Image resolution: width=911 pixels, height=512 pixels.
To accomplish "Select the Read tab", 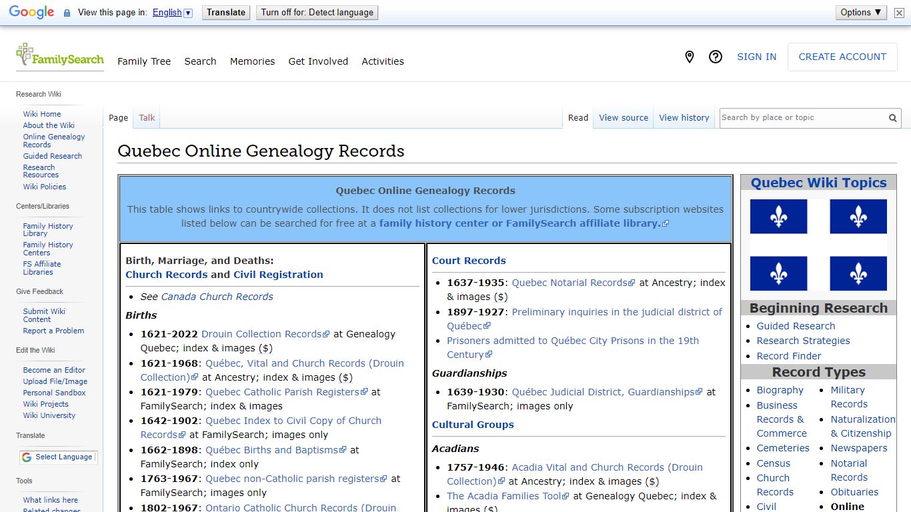I will point(578,118).
